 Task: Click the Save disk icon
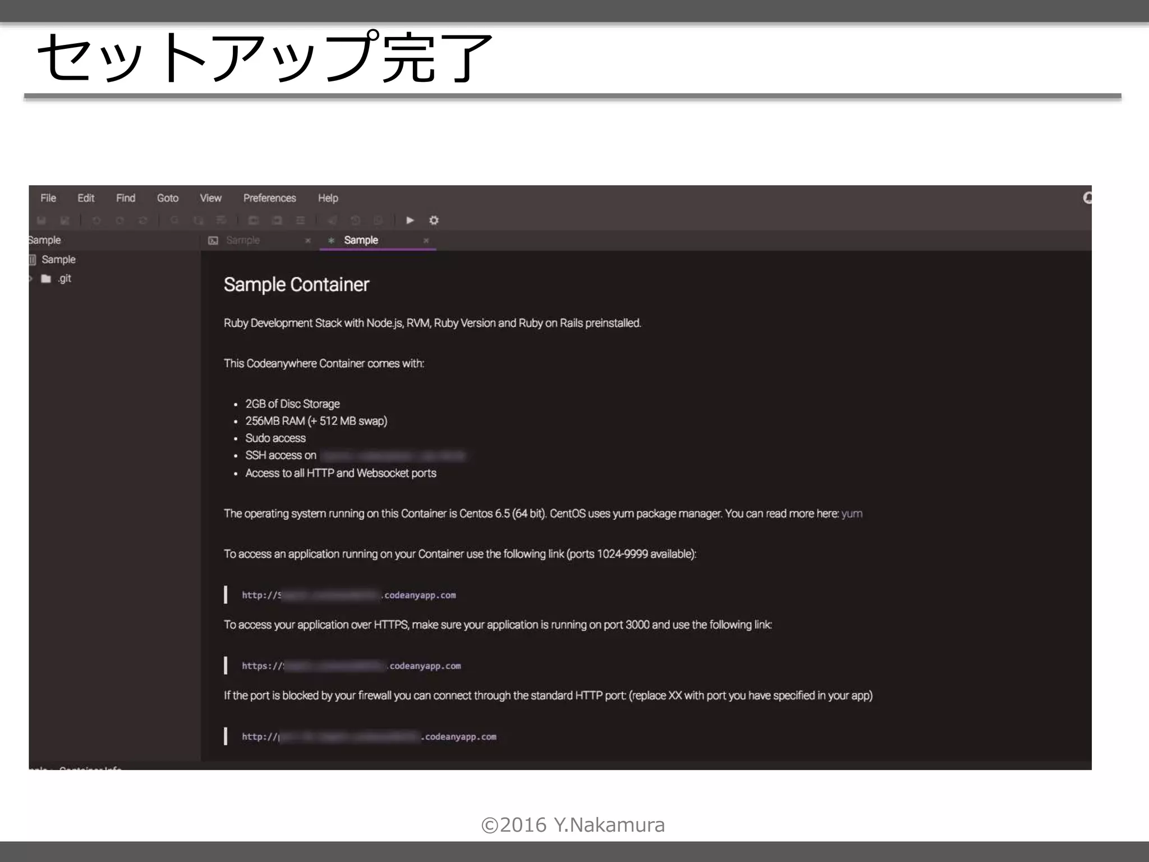42,221
